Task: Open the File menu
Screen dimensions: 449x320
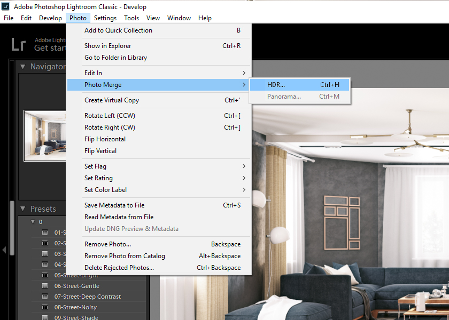Action: [x=9, y=18]
